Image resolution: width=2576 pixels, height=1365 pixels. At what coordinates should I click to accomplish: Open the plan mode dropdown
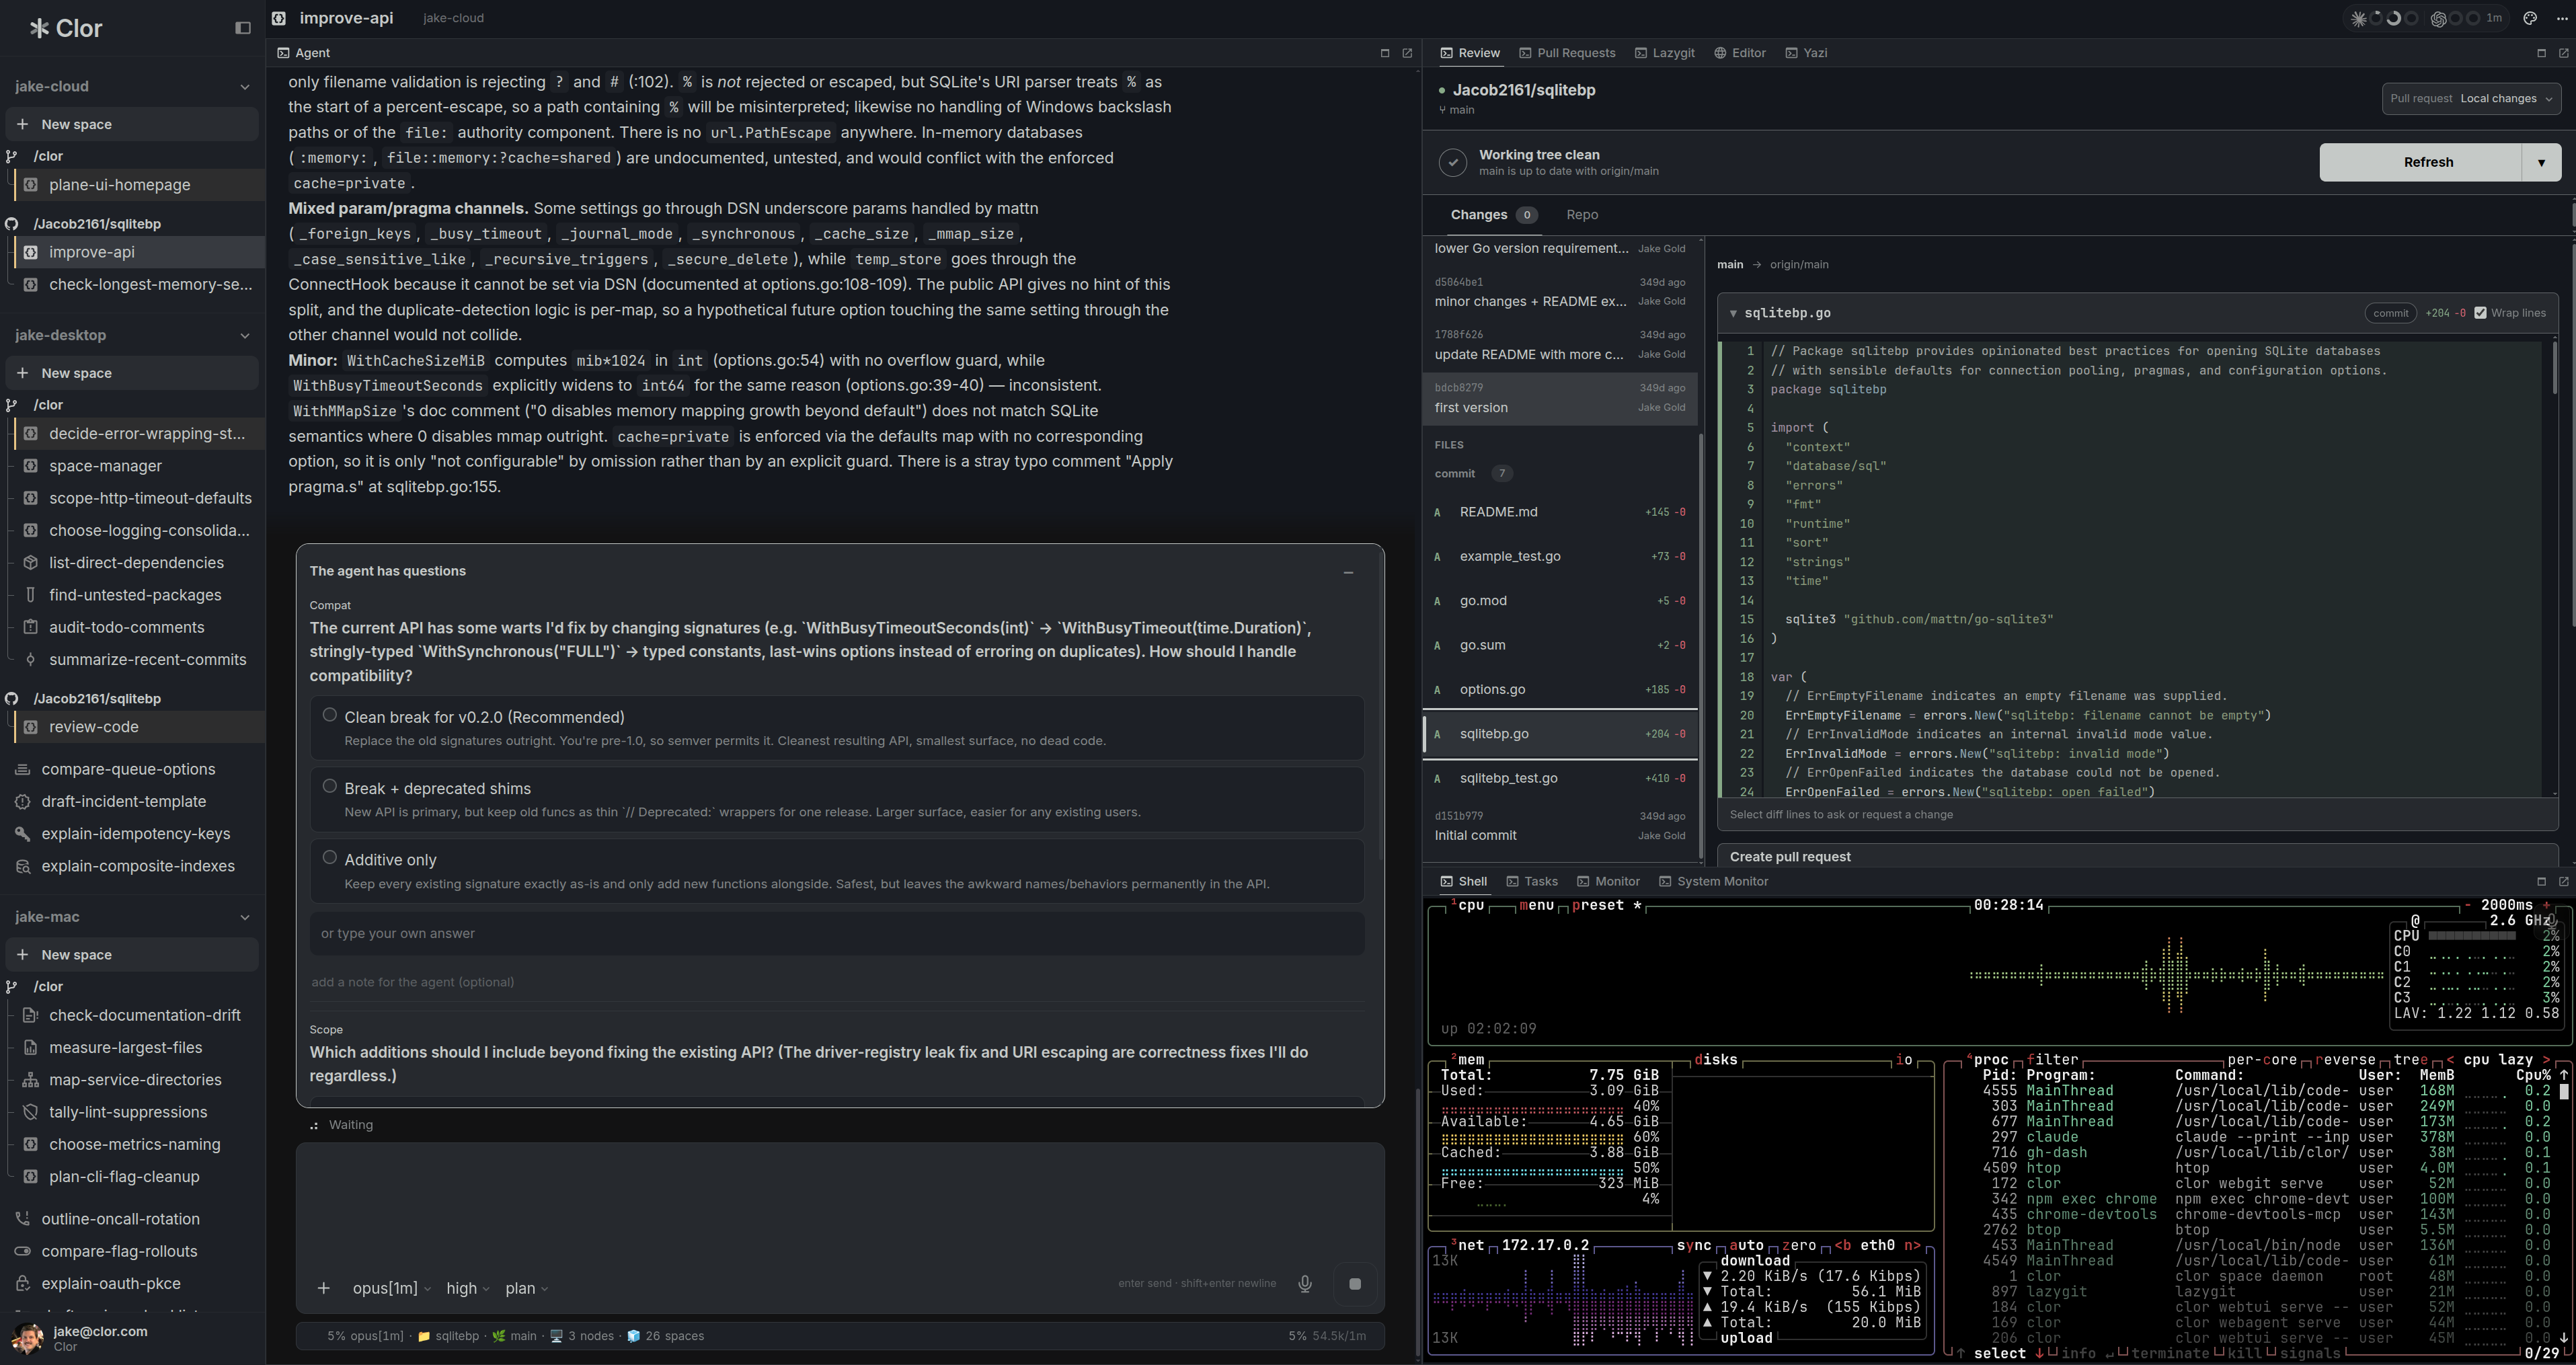point(526,1289)
